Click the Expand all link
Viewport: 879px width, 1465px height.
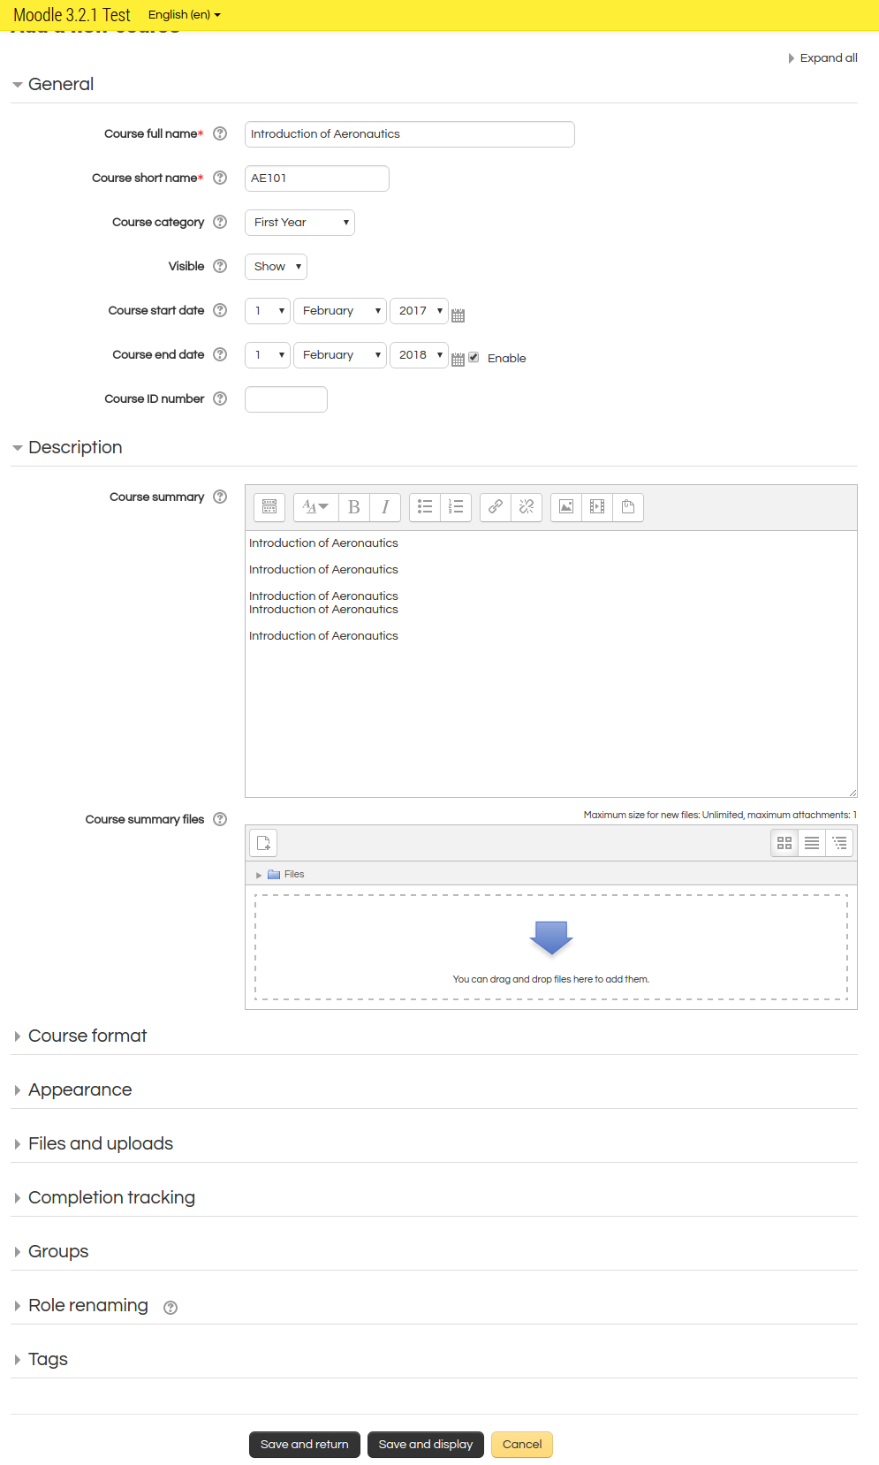[827, 58]
